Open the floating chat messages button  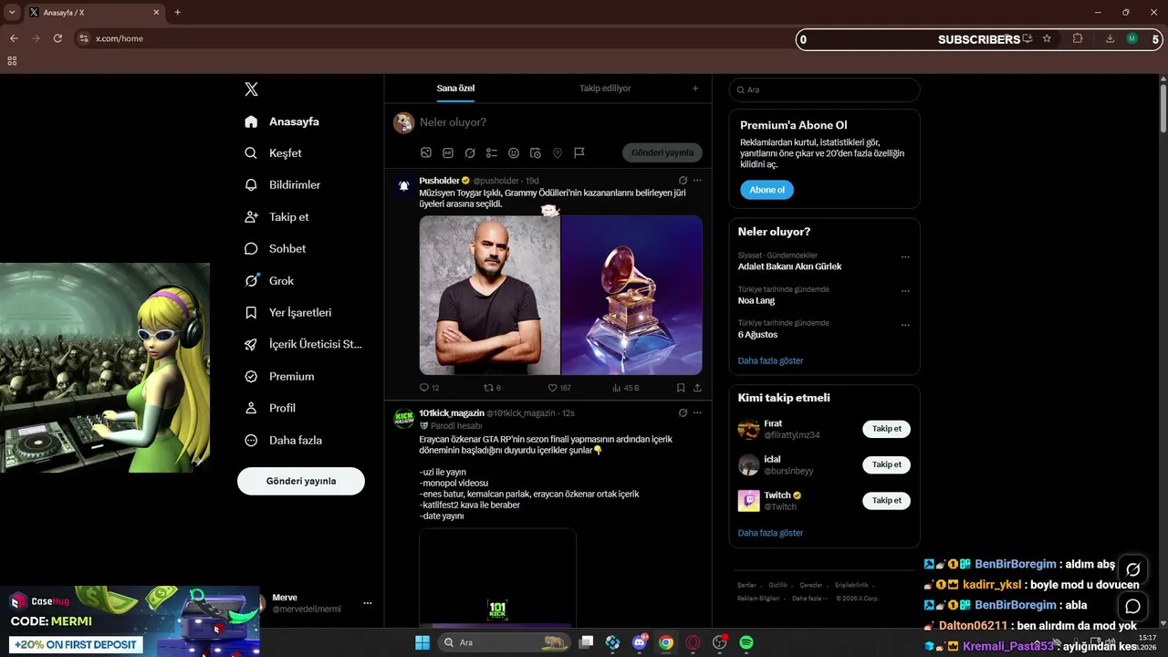(1133, 606)
